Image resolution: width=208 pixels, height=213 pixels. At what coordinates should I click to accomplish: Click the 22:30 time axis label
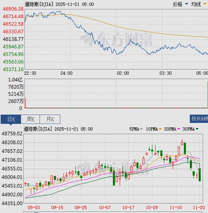[x=30, y=73]
